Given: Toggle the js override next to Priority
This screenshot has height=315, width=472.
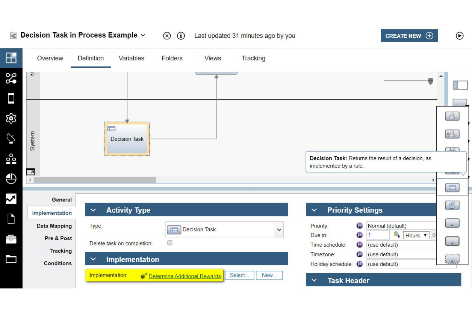Looking at the screenshot, I should point(359,226).
